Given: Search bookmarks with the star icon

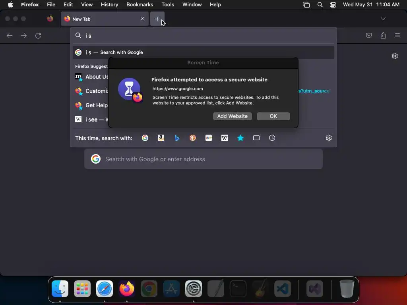Looking at the screenshot, I should (x=240, y=138).
